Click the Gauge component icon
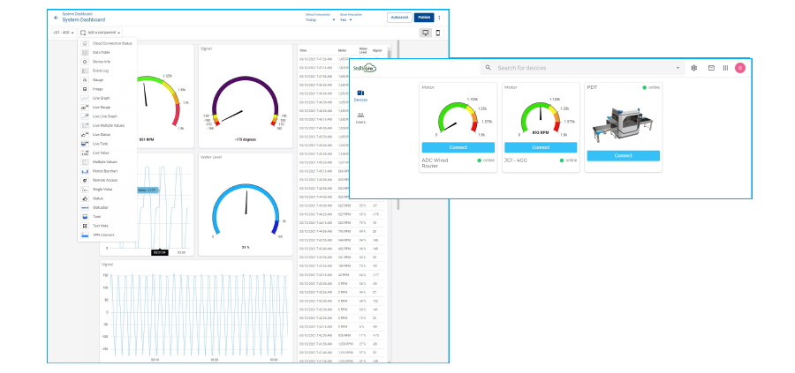 [85, 80]
